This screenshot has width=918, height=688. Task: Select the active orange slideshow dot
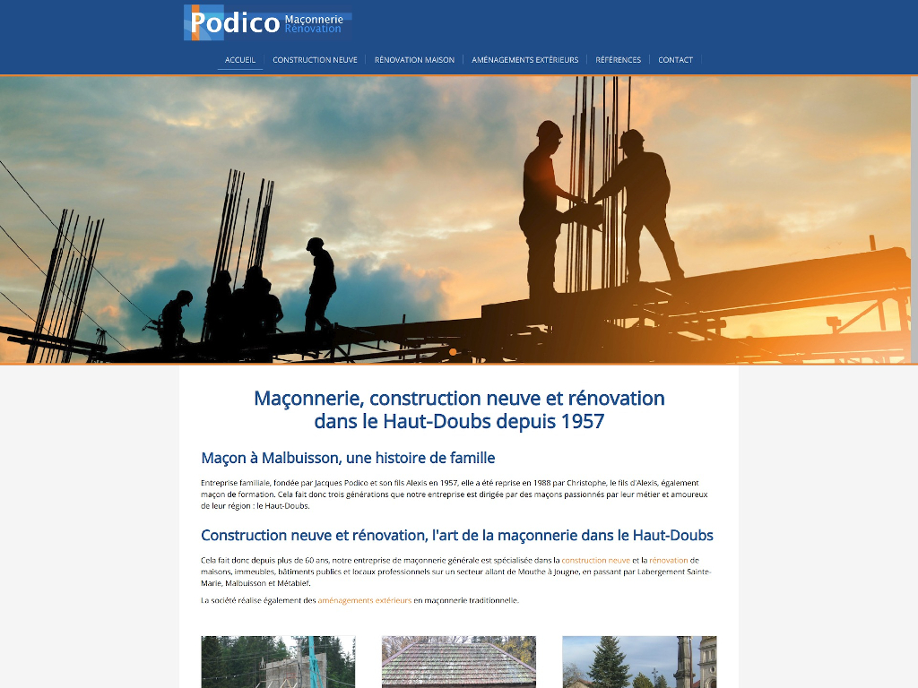pyautogui.click(x=453, y=352)
